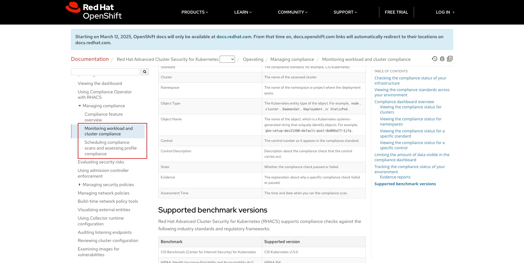Viewport: 524px width, 263px height.
Task: Click the Benchmark column header
Action: click(x=210, y=242)
